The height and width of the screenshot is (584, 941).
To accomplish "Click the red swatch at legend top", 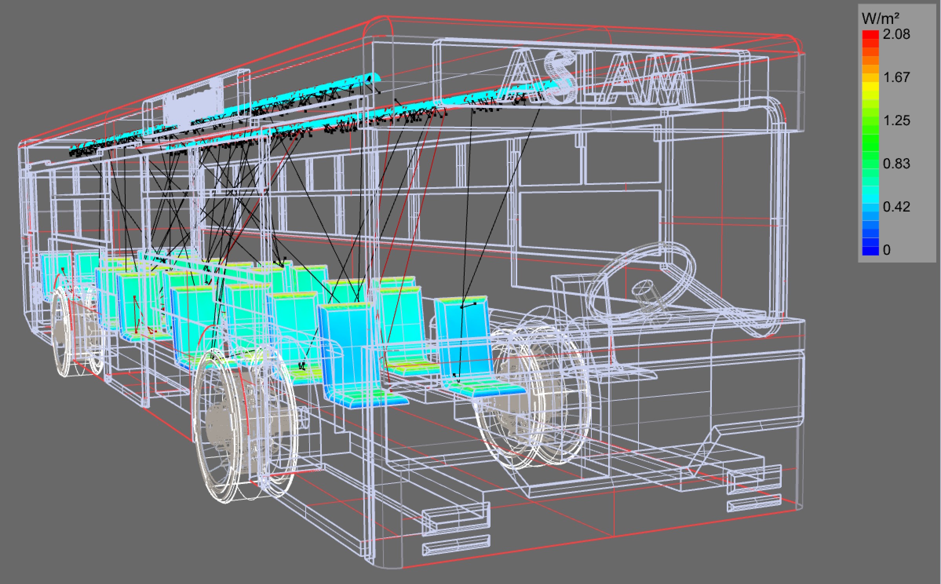I will pyautogui.click(x=870, y=35).
